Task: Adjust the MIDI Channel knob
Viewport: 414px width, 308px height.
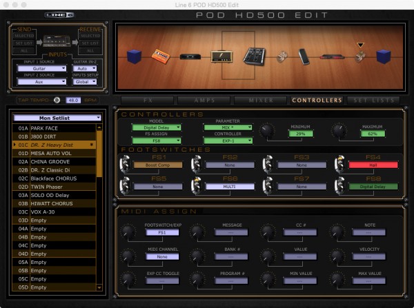Action: tap(128, 255)
